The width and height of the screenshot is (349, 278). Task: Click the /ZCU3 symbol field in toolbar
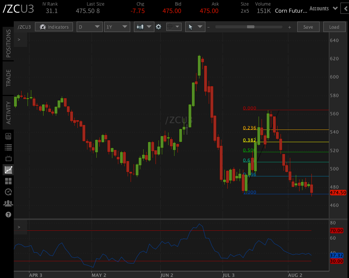[x=24, y=27]
